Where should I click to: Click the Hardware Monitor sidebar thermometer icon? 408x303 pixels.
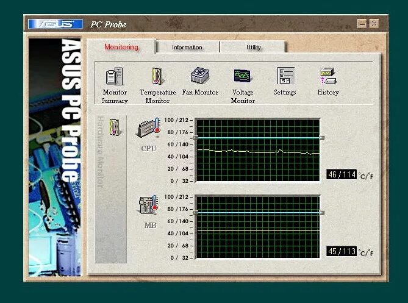114,127
